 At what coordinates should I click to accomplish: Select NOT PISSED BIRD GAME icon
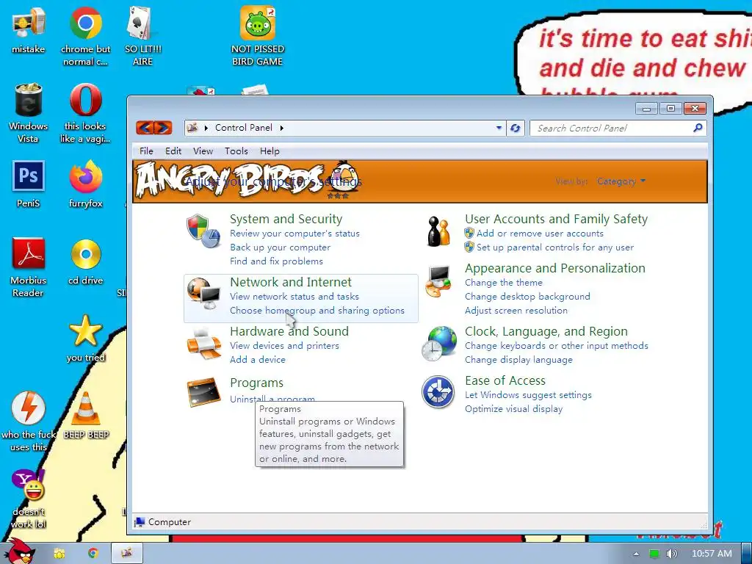point(257,37)
